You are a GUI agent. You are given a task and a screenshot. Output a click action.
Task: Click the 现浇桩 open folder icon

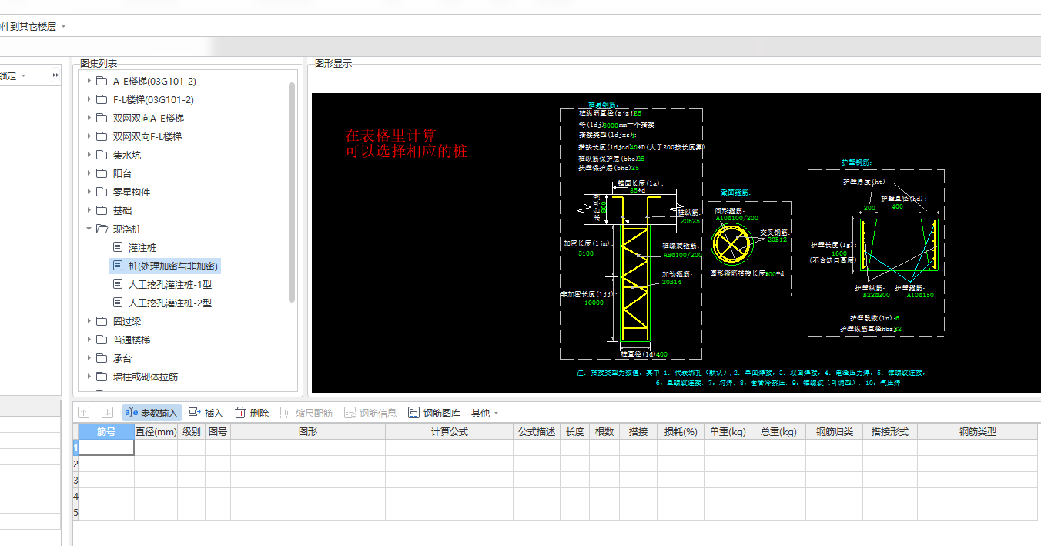click(x=102, y=229)
